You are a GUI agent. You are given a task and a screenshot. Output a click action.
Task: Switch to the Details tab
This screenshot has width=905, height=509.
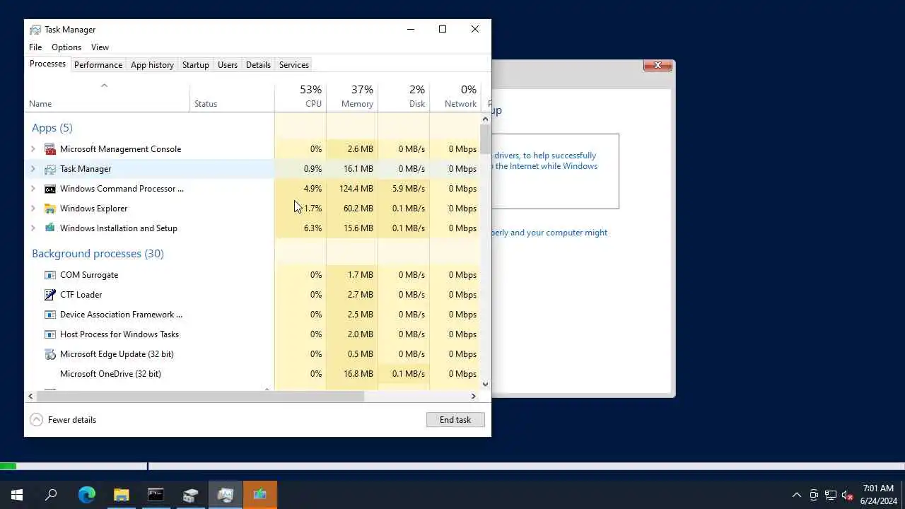point(258,64)
